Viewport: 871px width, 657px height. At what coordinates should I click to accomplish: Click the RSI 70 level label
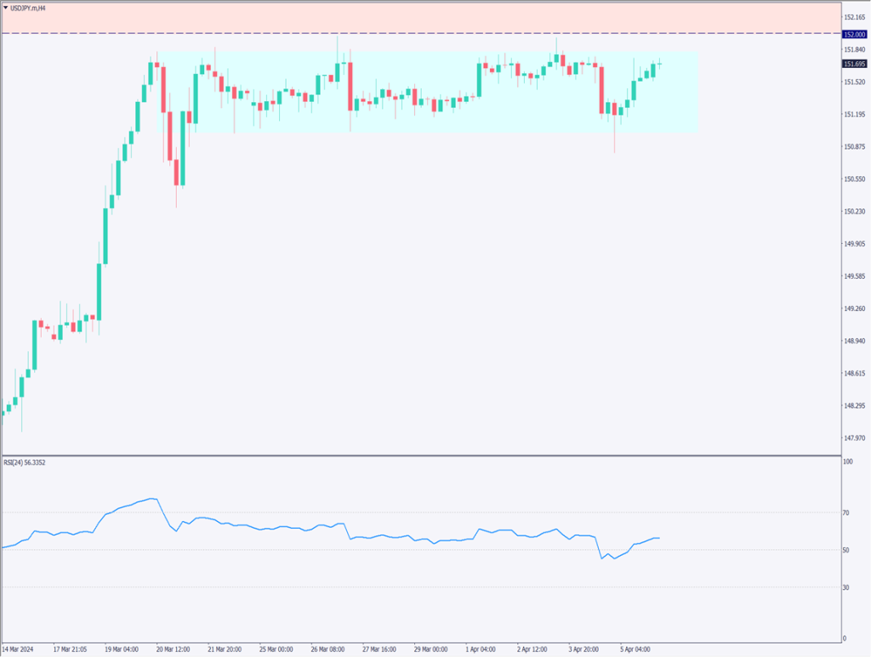847,513
